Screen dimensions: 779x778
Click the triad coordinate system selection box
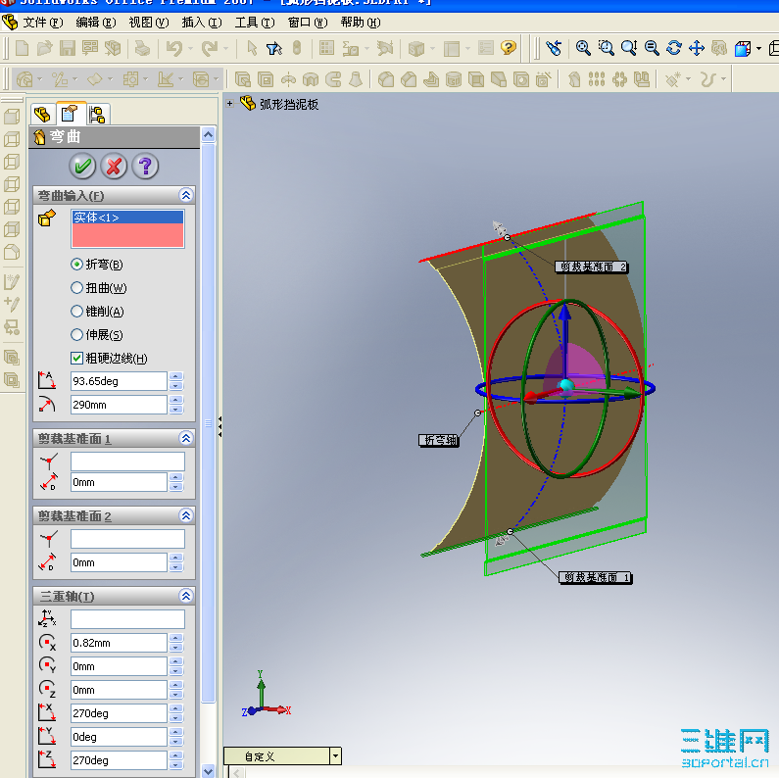[127, 619]
